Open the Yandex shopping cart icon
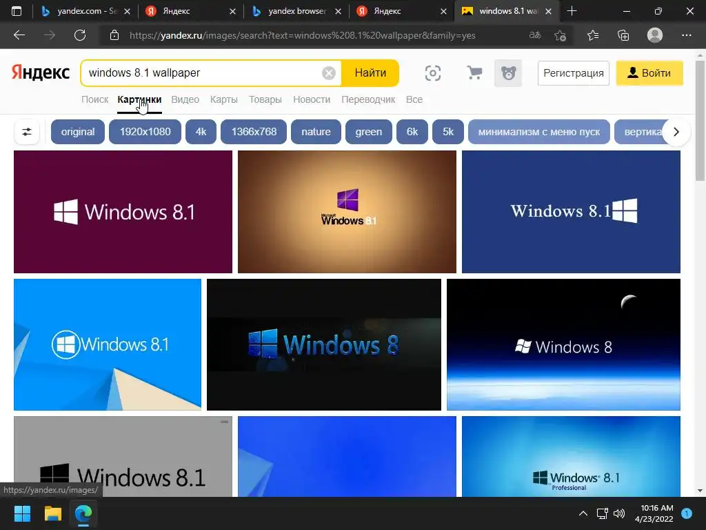The width and height of the screenshot is (706, 530). [474, 73]
